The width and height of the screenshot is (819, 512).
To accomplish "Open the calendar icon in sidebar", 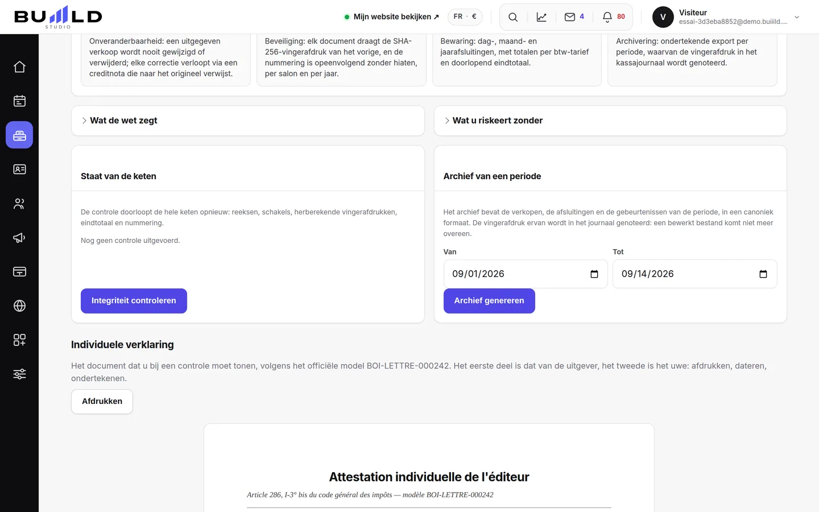I will (x=19, y=101).
